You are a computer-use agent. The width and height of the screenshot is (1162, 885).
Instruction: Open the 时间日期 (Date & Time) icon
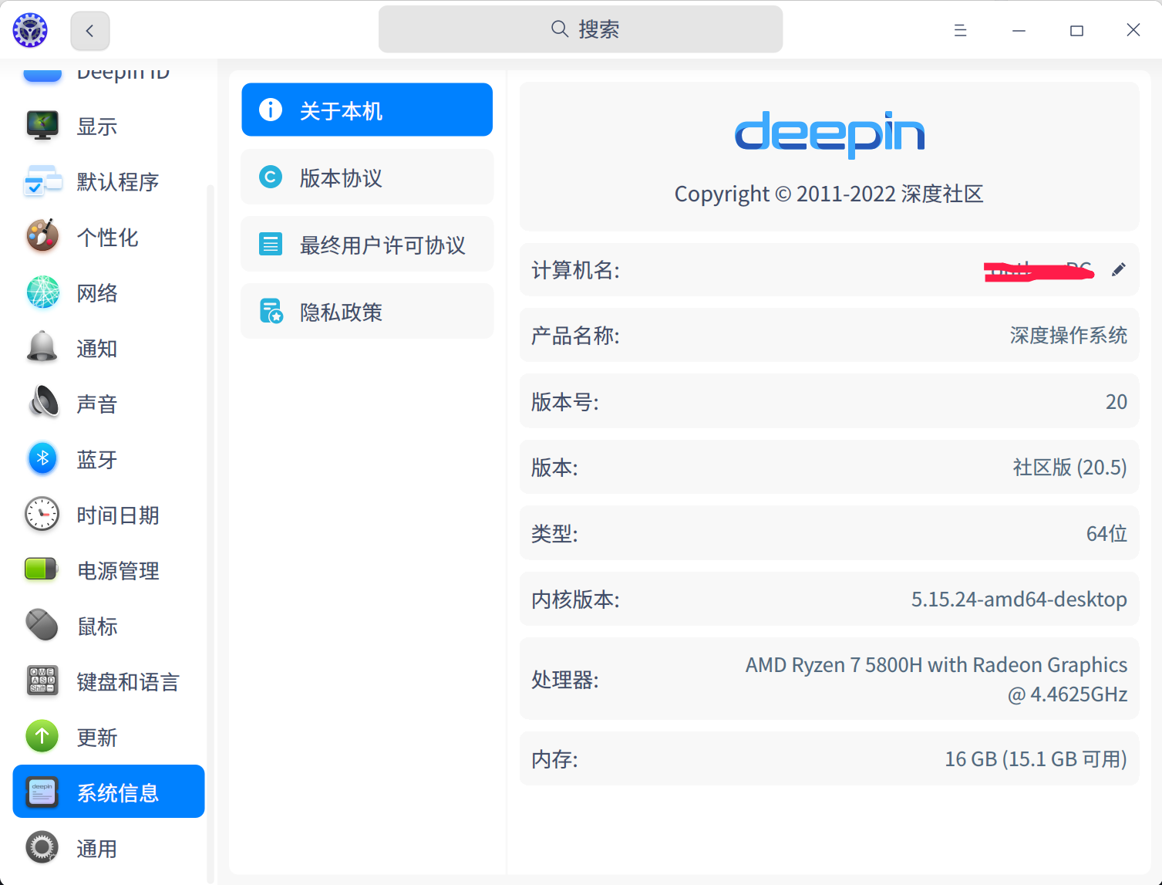42,515
